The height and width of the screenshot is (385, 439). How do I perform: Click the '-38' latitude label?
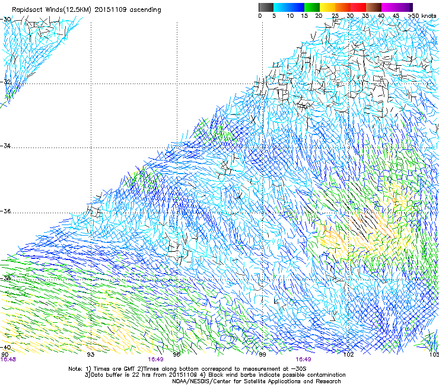(5, 278)
